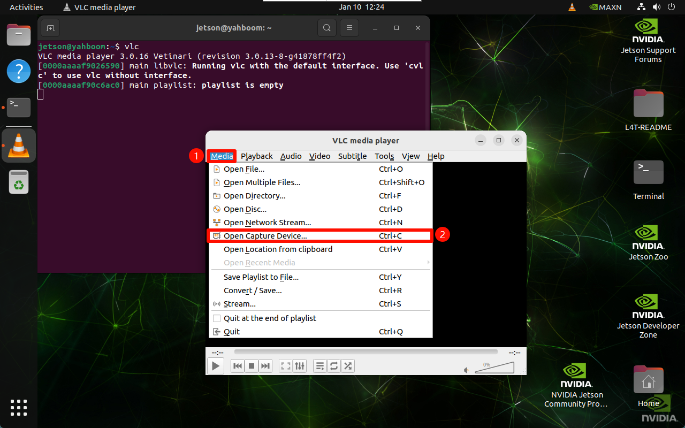This screenshot has width=685, height=428.
Task: Close the Terminal window
Action: (x=418, y=28)
